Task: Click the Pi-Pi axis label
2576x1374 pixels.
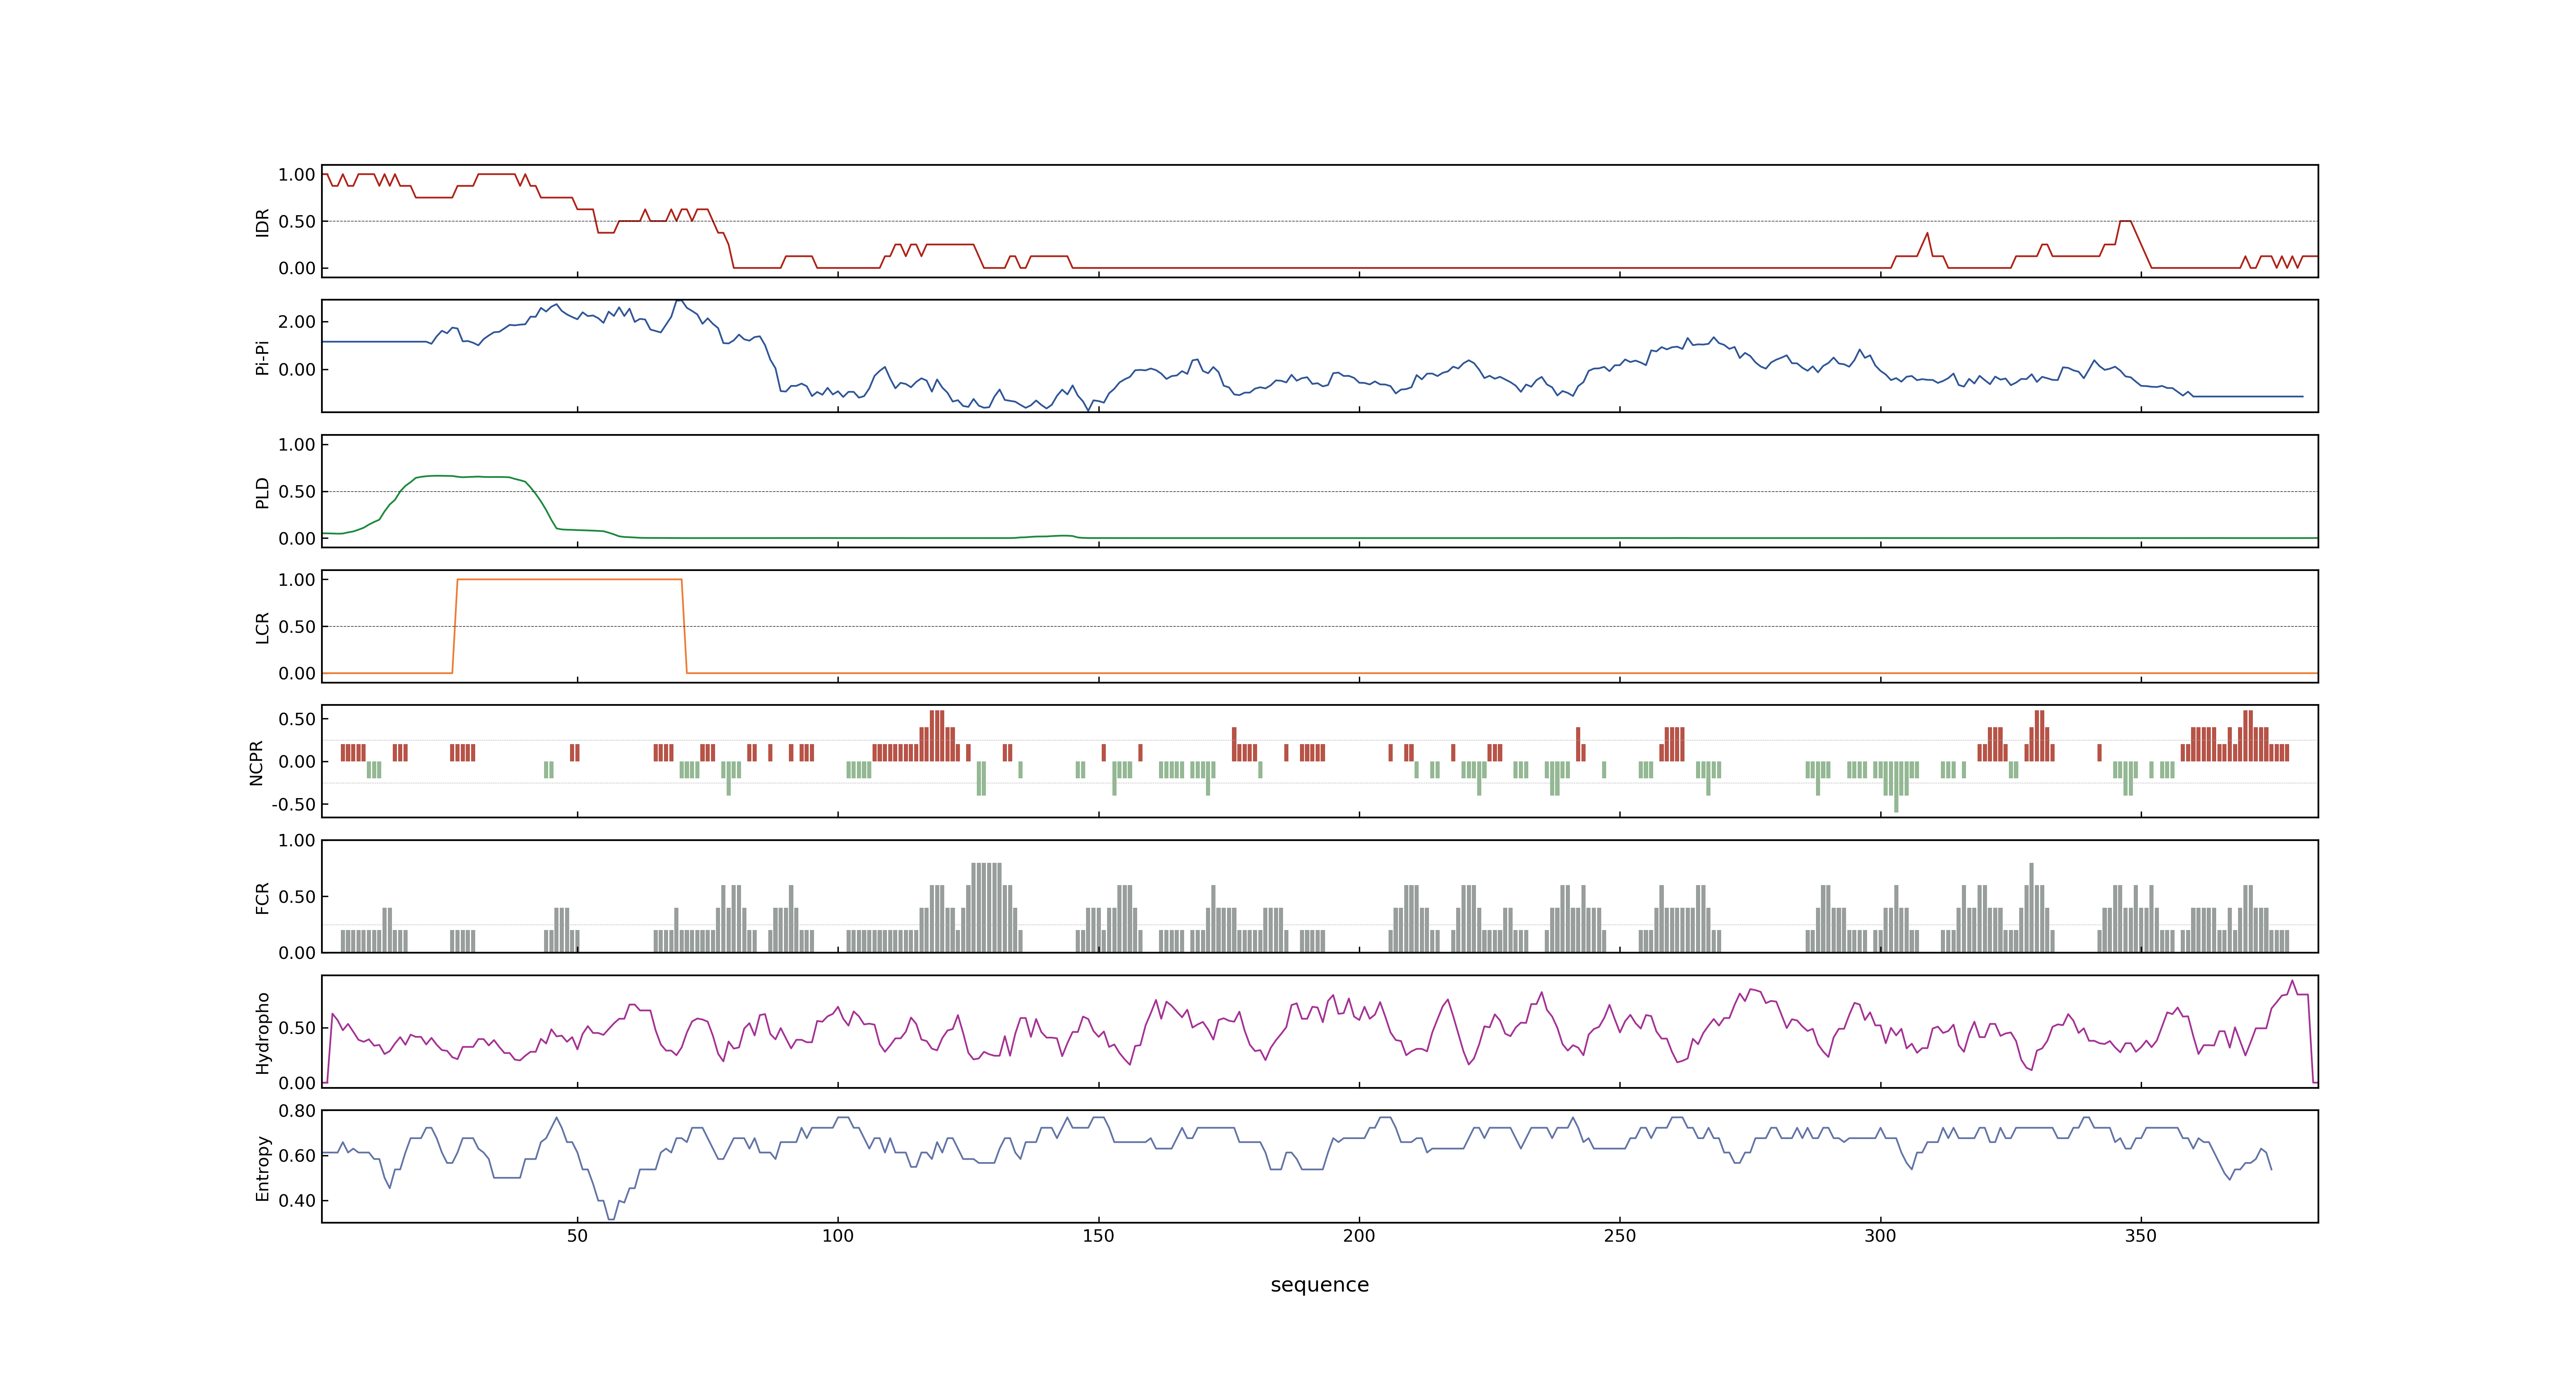Action: tap(262, 357)
